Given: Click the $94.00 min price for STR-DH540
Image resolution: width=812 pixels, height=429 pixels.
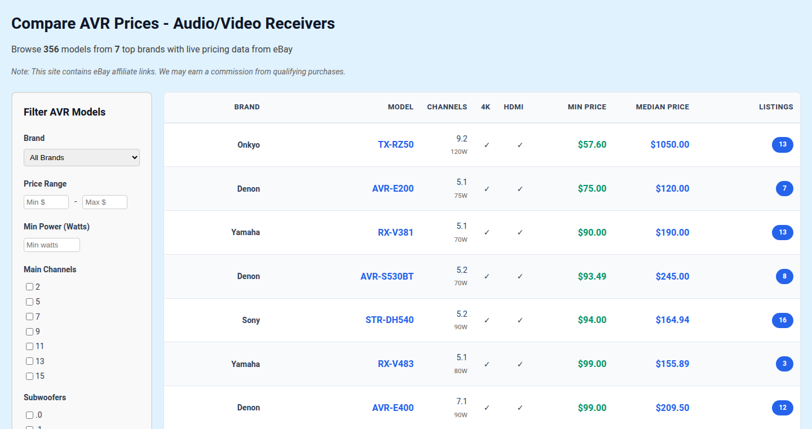Looking at the screenshot, I should point(592,320).
